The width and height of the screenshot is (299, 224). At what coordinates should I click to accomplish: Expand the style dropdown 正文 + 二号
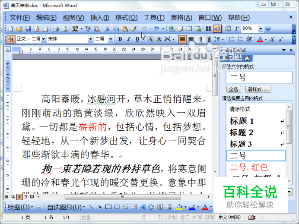click(x=44, y=39)
